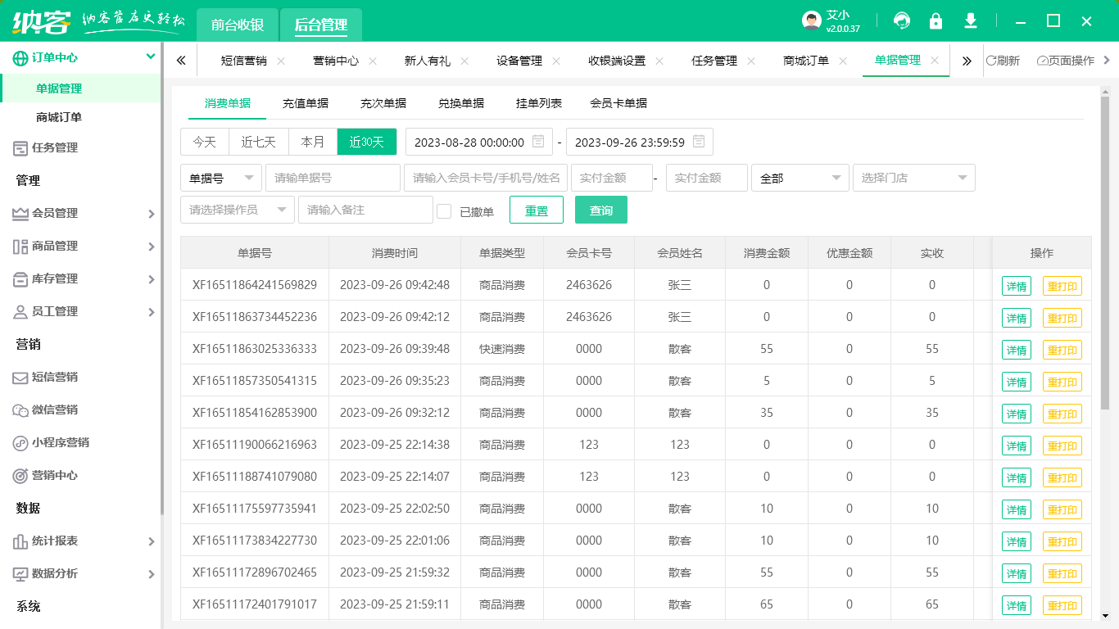Open the 单据号 field type dropdown

(x=220, y=178)
